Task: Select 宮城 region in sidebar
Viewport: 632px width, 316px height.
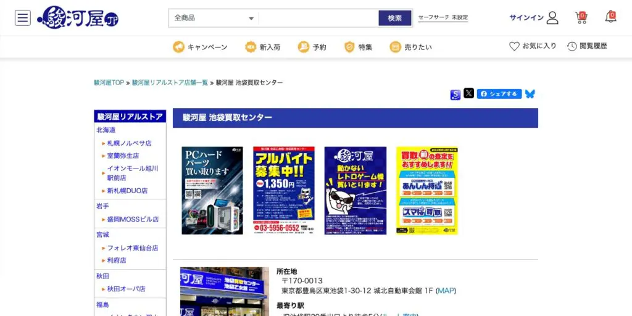Action: [x=102, y=235]
